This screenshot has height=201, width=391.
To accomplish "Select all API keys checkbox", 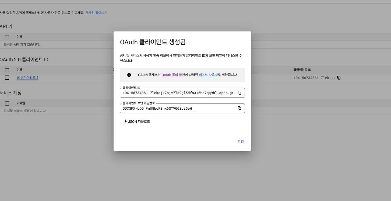I will click(x=7, y=37).
